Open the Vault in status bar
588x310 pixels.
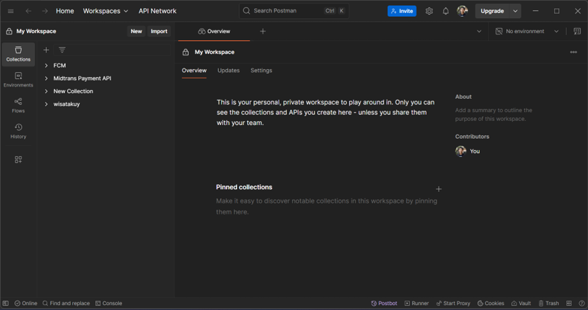coord(521,303)
